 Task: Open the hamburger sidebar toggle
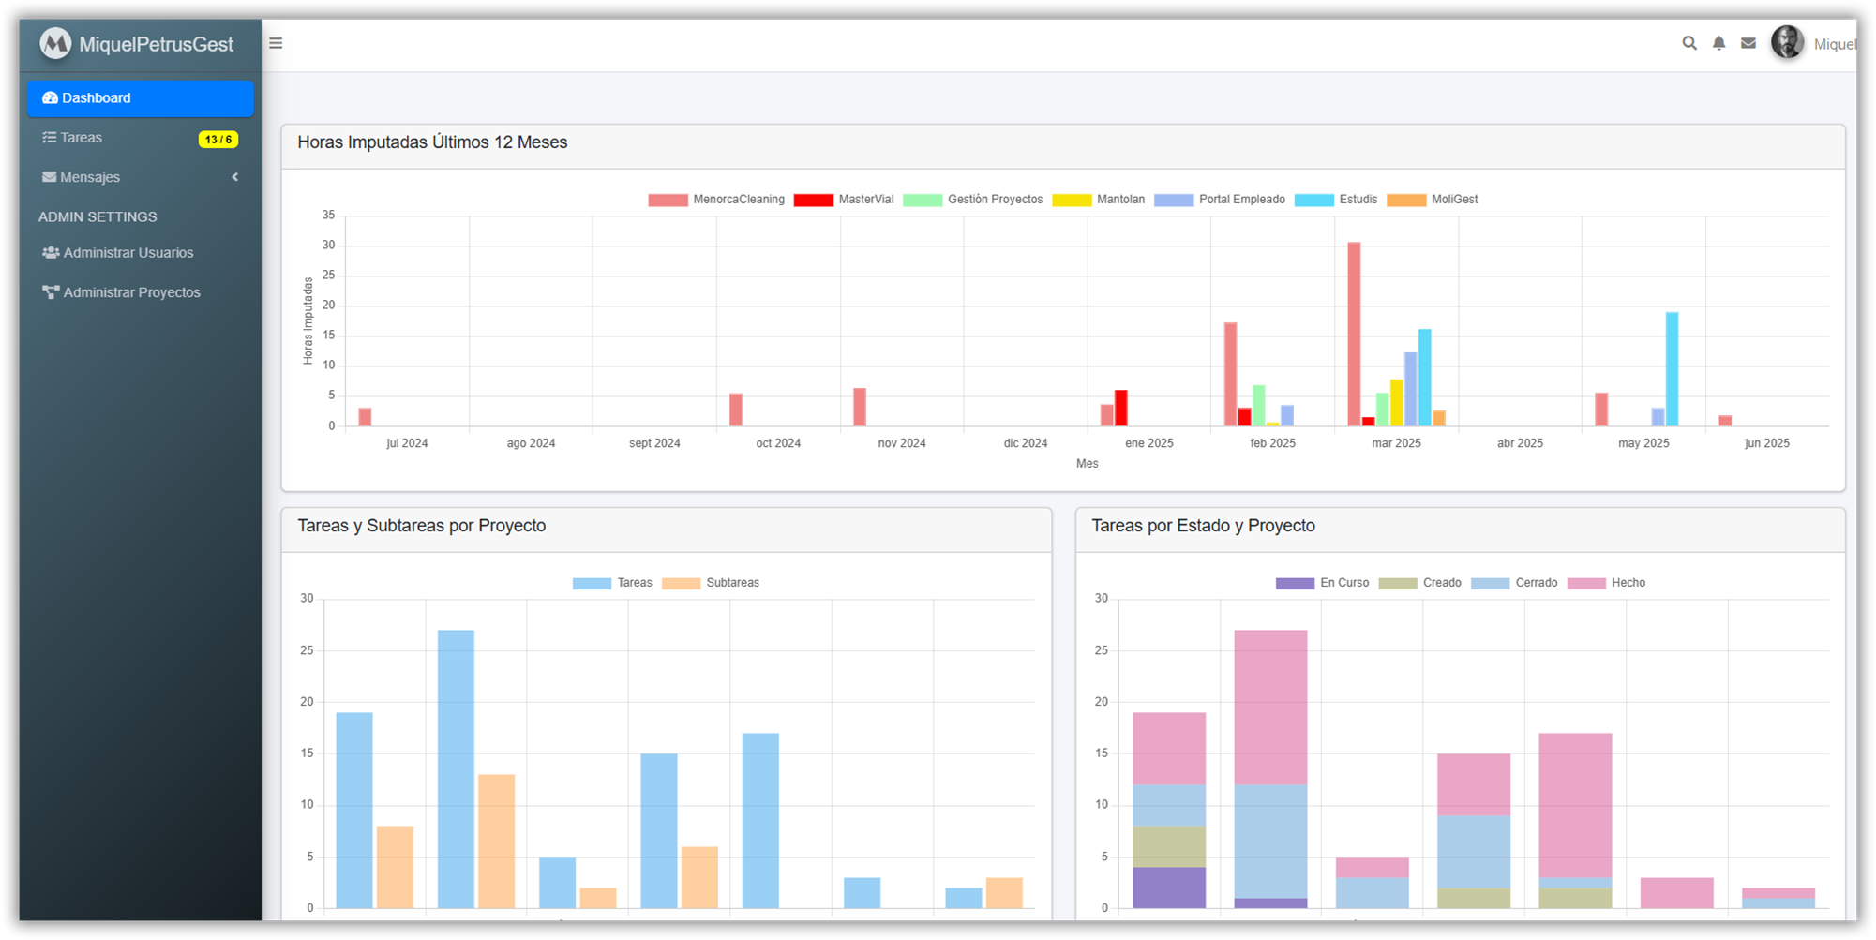pos(276,42)
